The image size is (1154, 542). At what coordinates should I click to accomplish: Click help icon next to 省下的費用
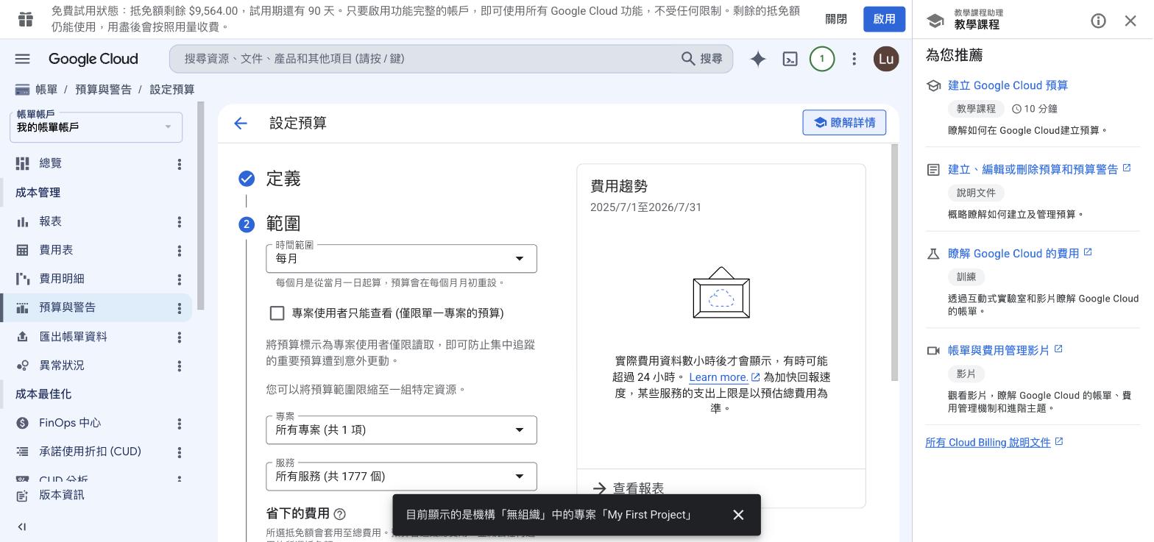coord(339,514)
